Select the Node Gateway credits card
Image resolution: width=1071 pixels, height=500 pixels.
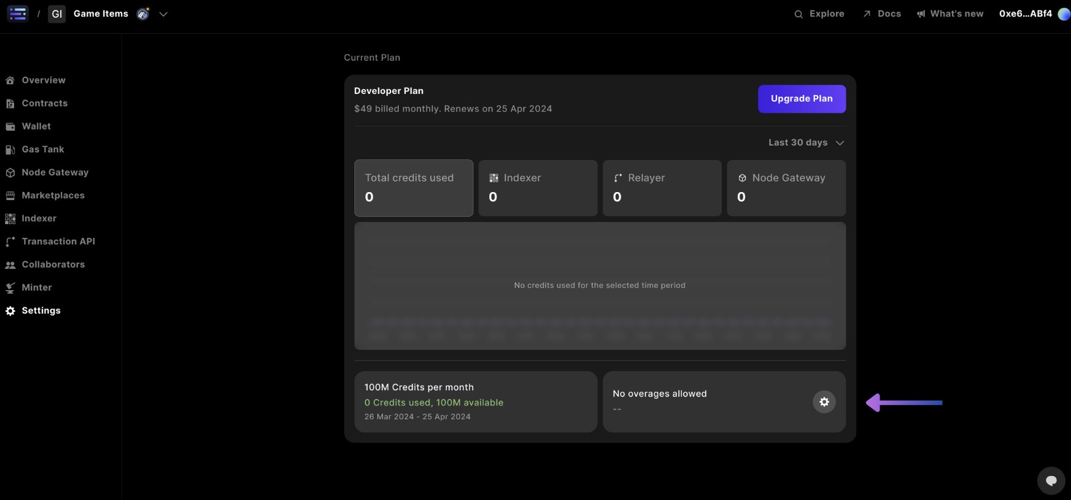[786, 188]
